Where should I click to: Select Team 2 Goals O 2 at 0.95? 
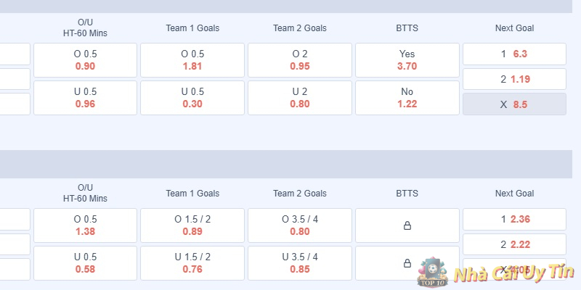click(x=299, y=60)
